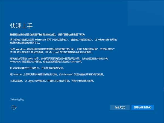Click the 了解详细信息(L) link

click(17, 99)
